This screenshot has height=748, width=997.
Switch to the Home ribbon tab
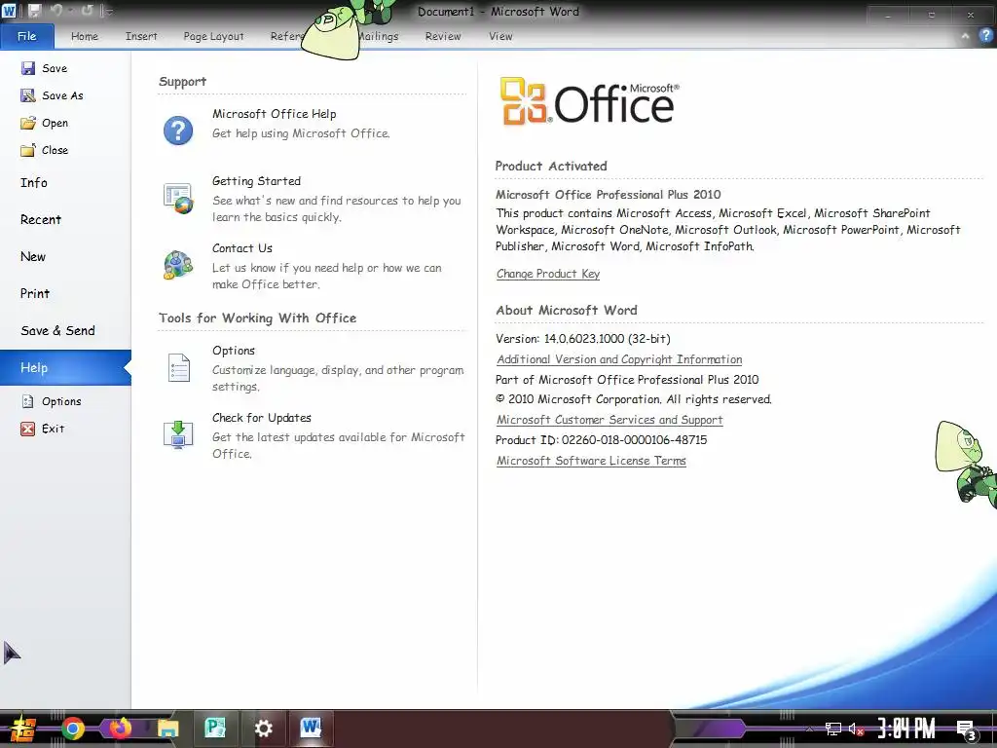(85, 36)
